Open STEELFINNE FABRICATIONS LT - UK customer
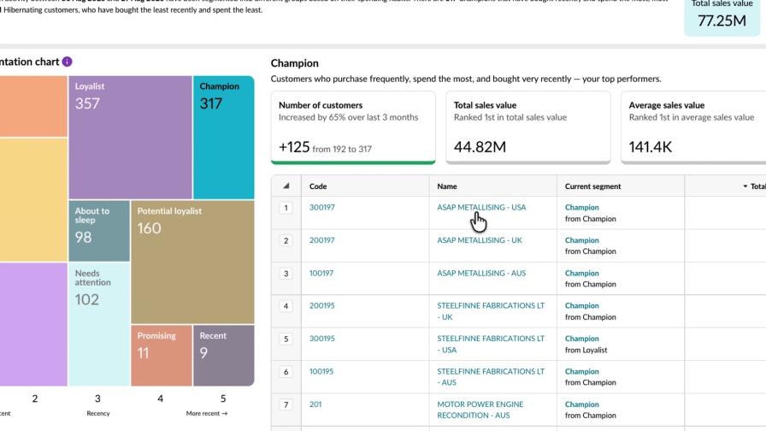This screenshot has height=431, width=766. (x=491, y=310)
